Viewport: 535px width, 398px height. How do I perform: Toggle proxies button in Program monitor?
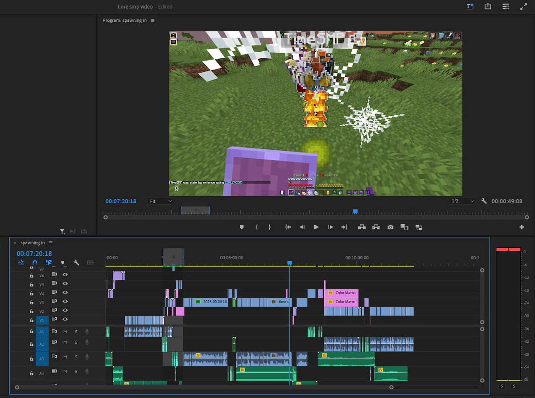click(419, 227)
